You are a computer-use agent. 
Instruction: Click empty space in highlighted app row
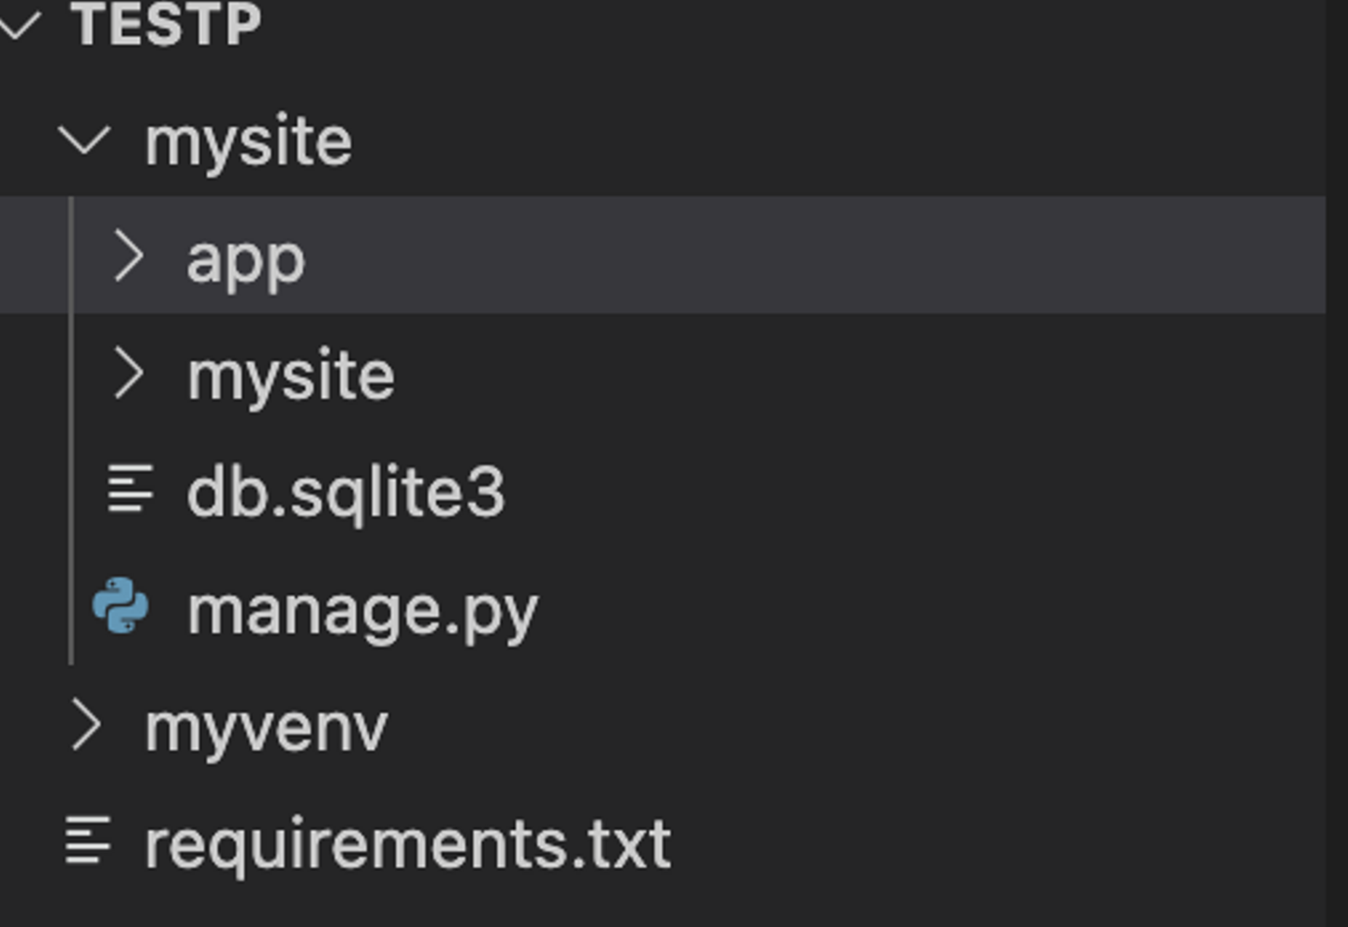point(796,256)
